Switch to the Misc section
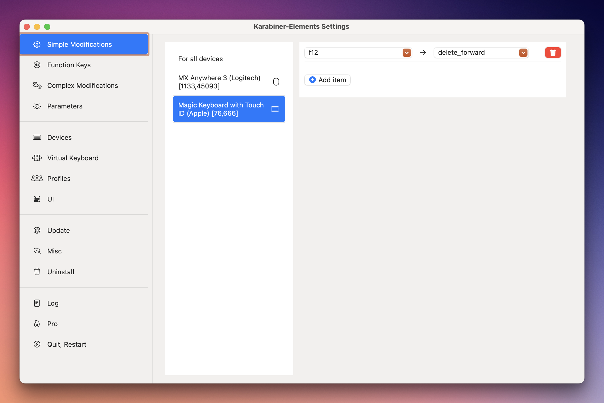 (54, 251)
